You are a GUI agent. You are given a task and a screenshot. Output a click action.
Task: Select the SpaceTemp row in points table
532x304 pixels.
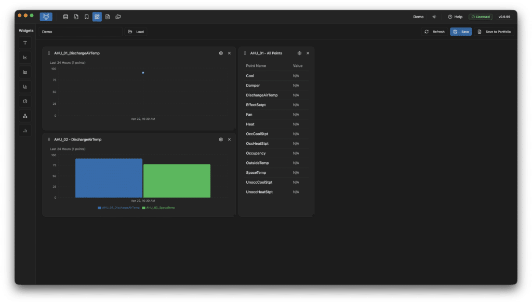click(x=276, y=173)
